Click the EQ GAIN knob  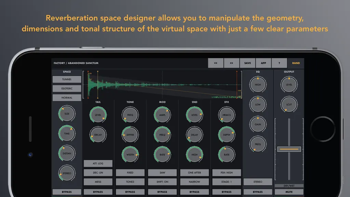(x=258, y=124)
